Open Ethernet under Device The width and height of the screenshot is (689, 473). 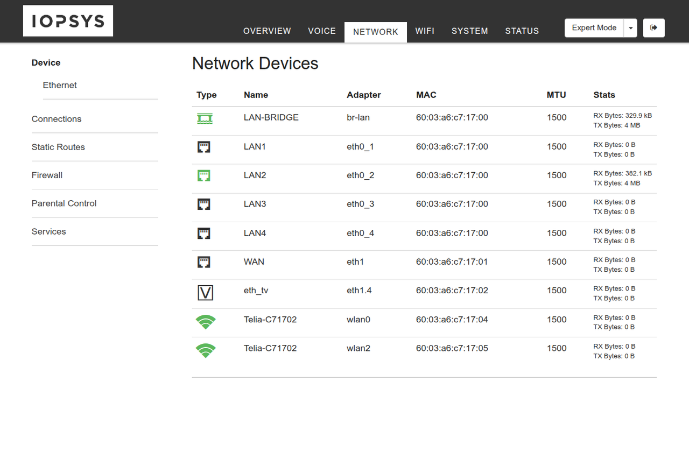coord(60,86)
